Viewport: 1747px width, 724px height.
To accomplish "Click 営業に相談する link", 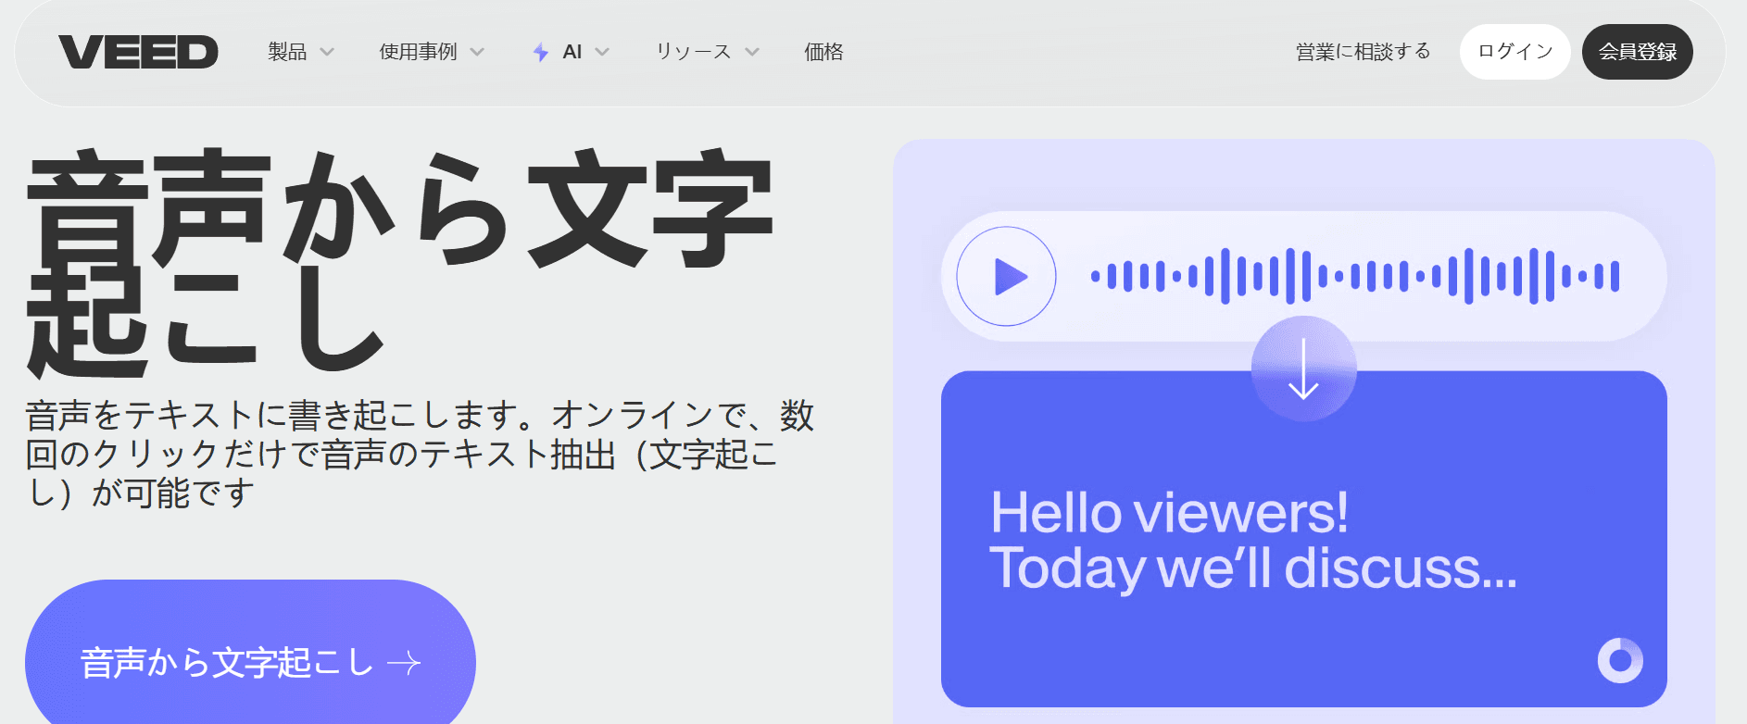I will click(1363, 52).
